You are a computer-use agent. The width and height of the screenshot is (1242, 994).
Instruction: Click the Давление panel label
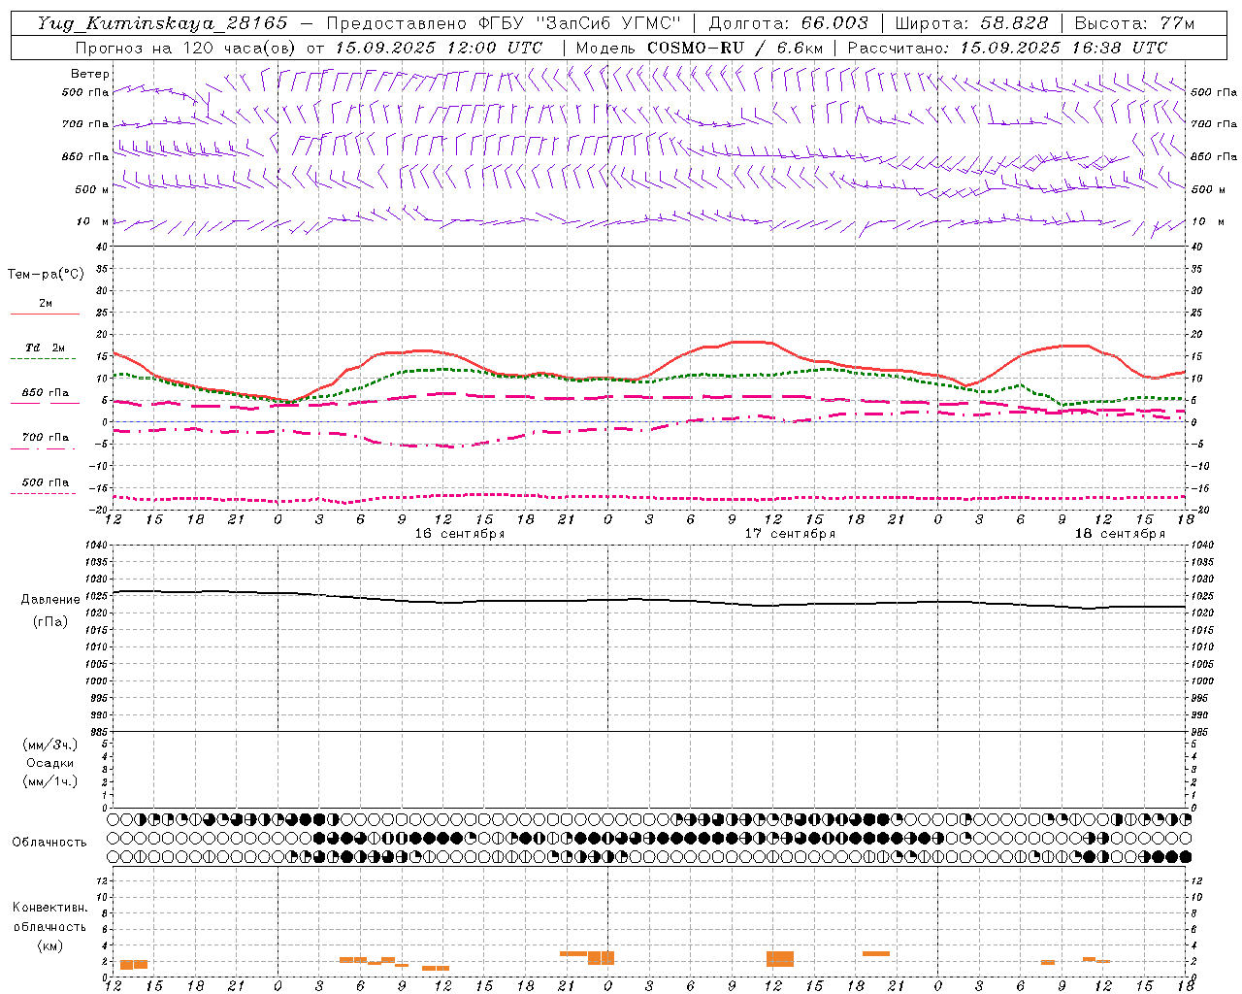49,600
